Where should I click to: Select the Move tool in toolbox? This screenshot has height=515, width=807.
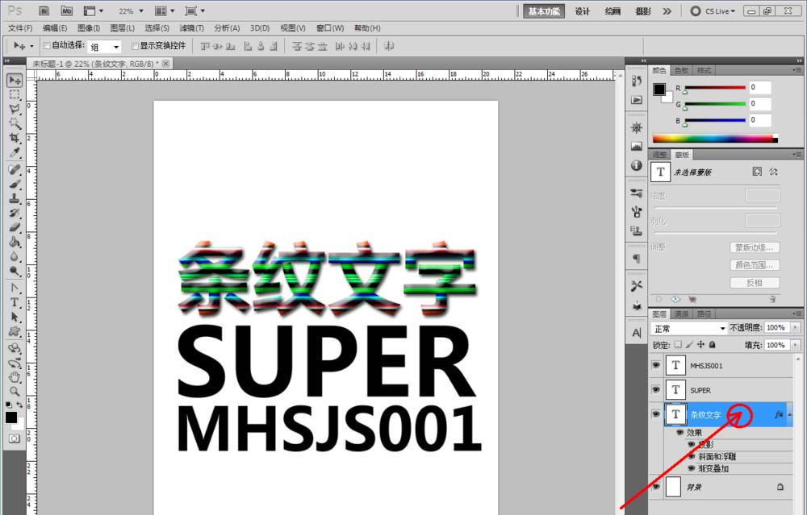[x=15, y=81]
